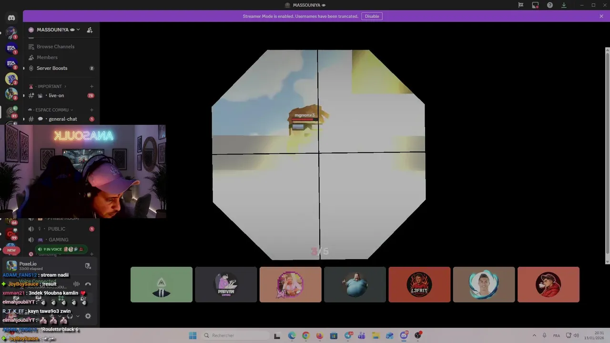
Task: Add a channel to IMPORTANT category
Action: [91, 86]
